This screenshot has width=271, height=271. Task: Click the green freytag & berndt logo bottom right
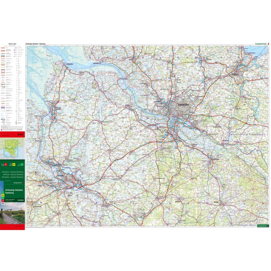[x=262, y=226]
